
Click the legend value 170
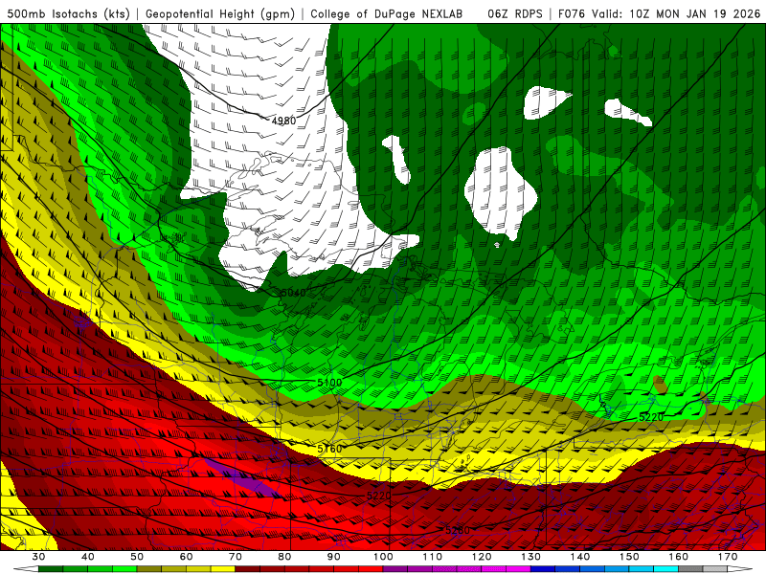click(x=729, y=557)
